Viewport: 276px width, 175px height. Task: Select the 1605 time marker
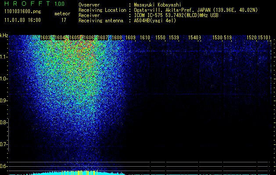pos(74,38)
